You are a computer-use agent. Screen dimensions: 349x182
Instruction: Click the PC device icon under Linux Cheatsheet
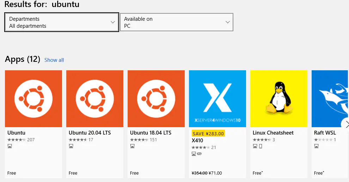[x=255, y=146]
